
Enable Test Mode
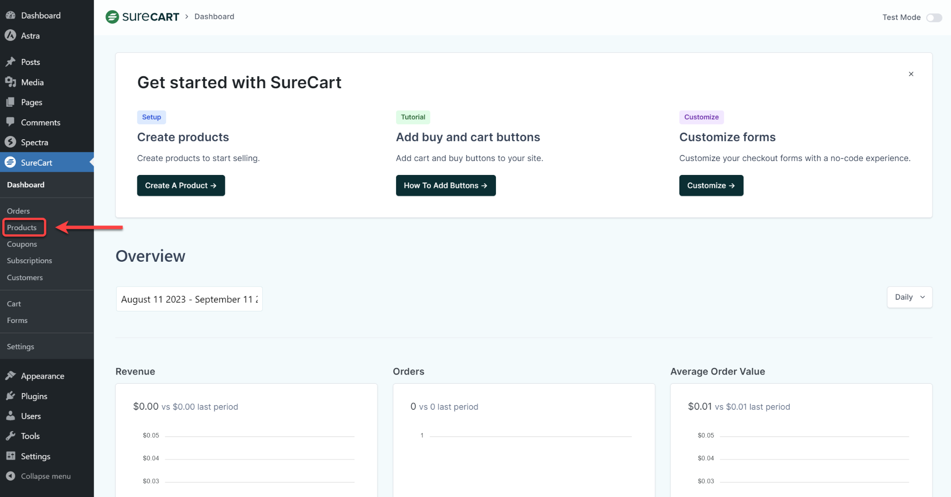coord(935,18)
